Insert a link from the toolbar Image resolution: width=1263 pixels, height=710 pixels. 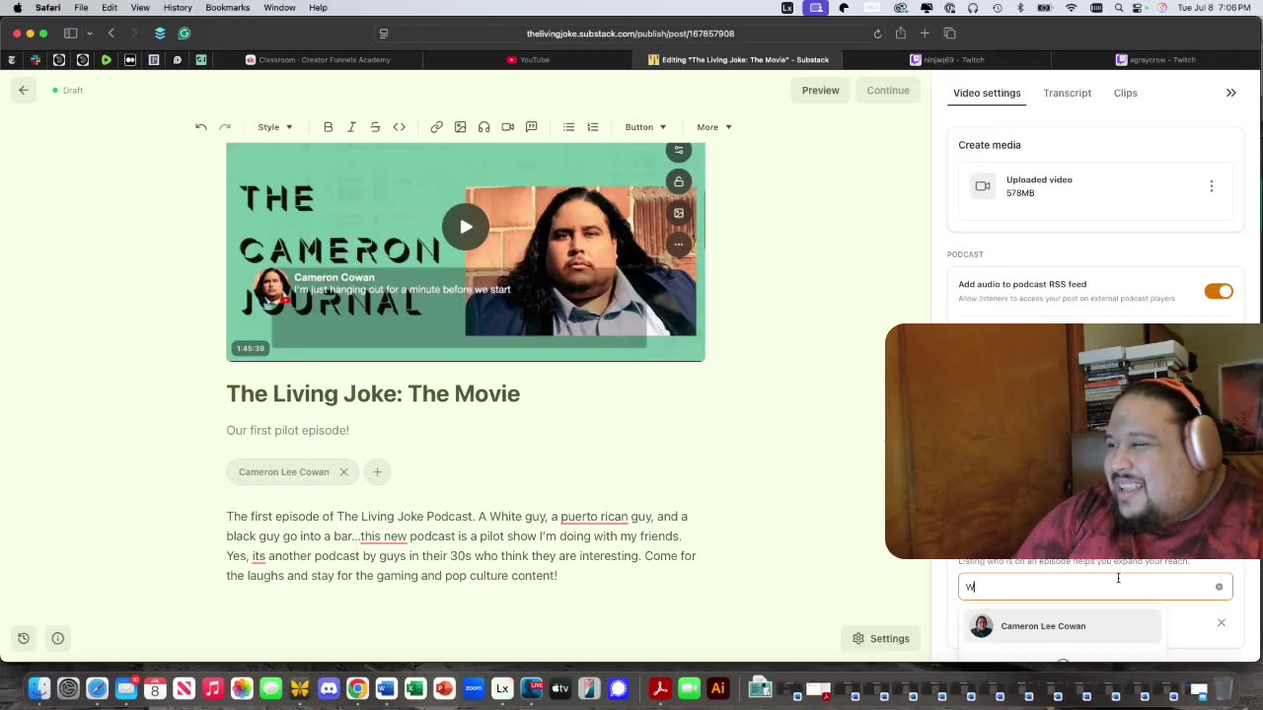point(436,127)
